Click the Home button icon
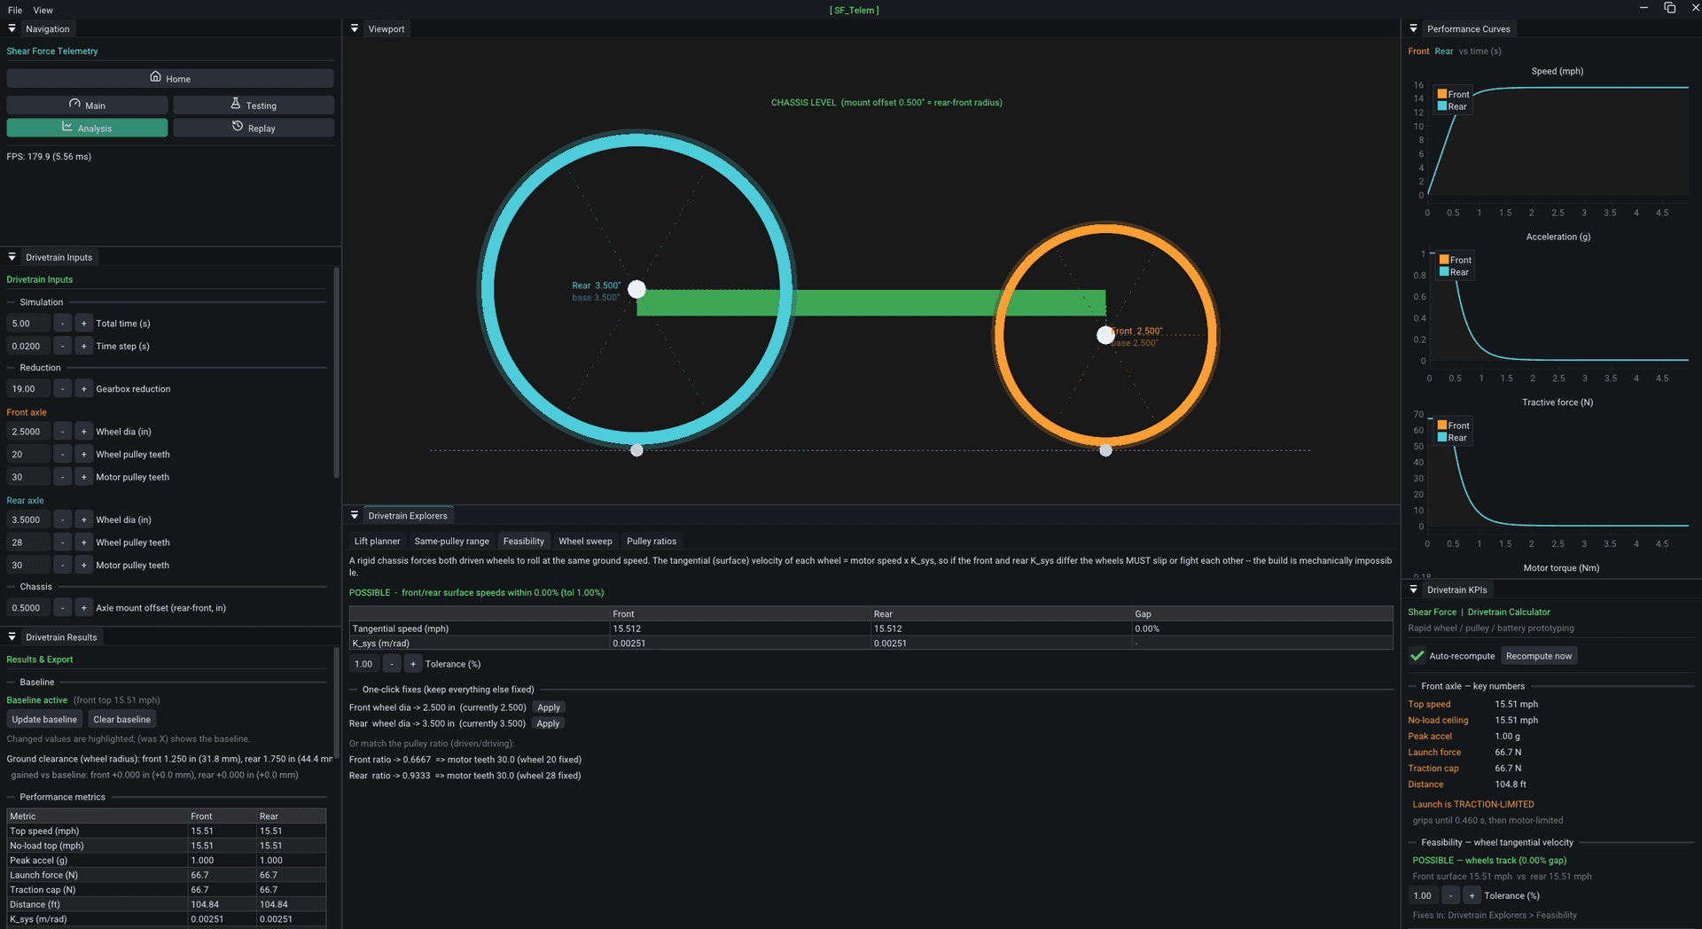The image size is (1702, 929). coord(156,77)
